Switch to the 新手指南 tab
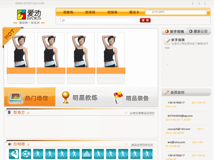Screen dimensions: 214x160 pyautogui.click(x=174, y=31)
